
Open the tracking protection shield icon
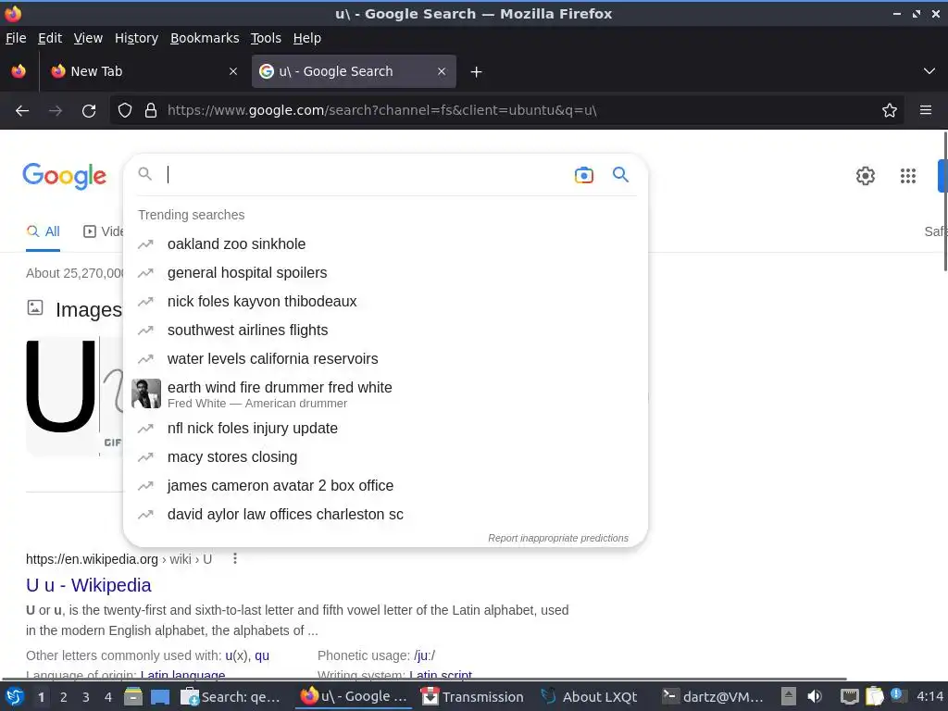coord(125,111)
